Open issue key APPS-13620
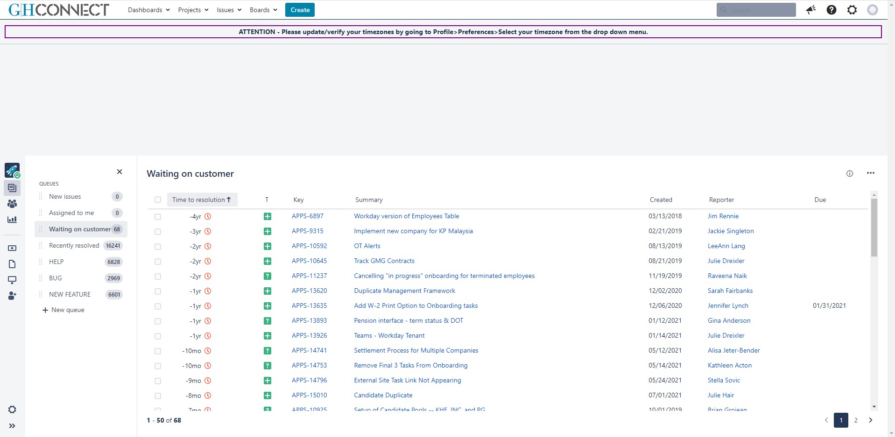 click(x=310, y=291)
